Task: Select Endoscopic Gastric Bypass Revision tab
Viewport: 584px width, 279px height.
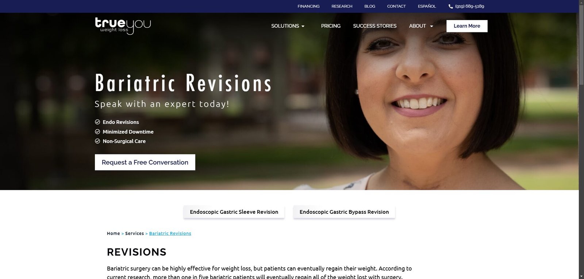Action: (344, 212)
